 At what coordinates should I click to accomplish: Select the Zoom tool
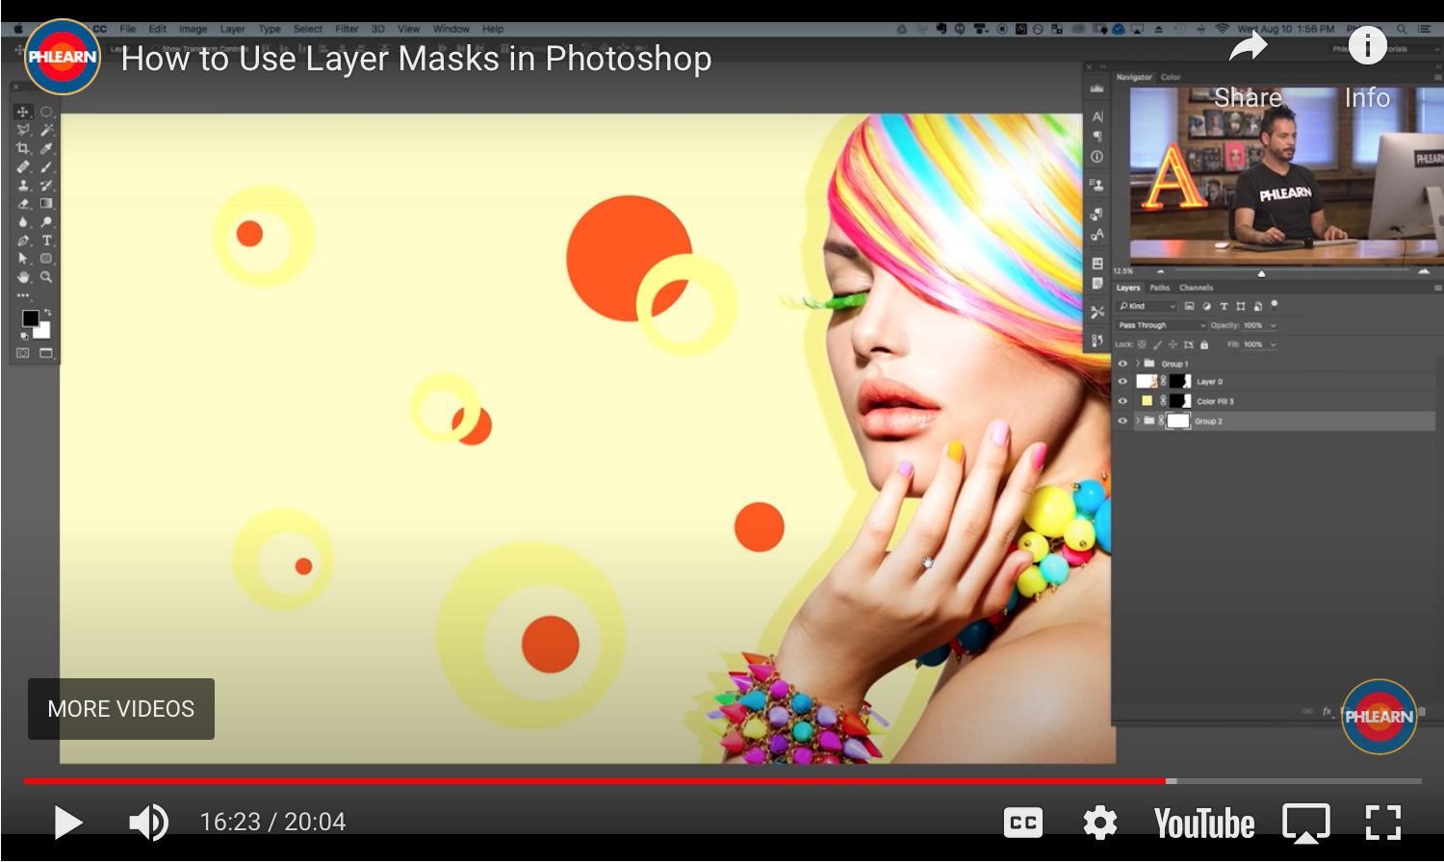pyautogui.click(x=46, y=277)
